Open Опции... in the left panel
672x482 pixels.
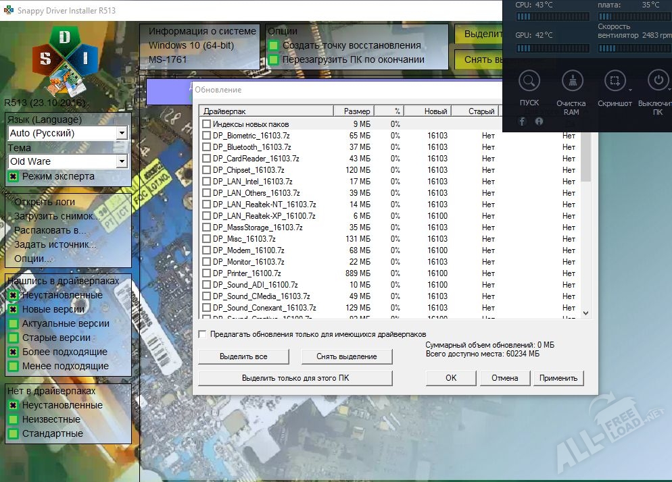tap(34, 259)
